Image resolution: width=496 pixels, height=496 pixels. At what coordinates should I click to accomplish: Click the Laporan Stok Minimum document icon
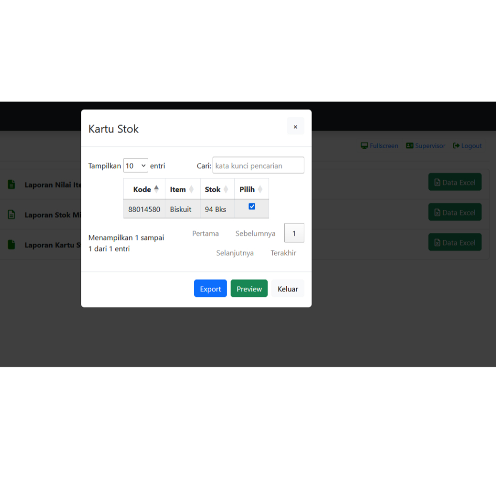[12, 215]
